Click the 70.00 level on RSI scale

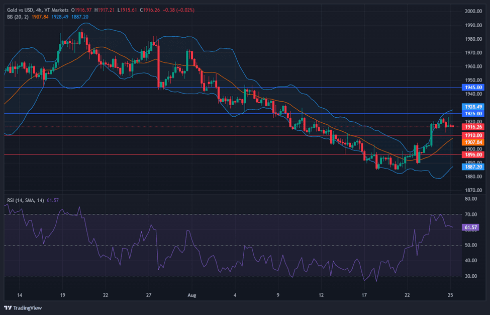pyautogui.click(x=471, y=214)
